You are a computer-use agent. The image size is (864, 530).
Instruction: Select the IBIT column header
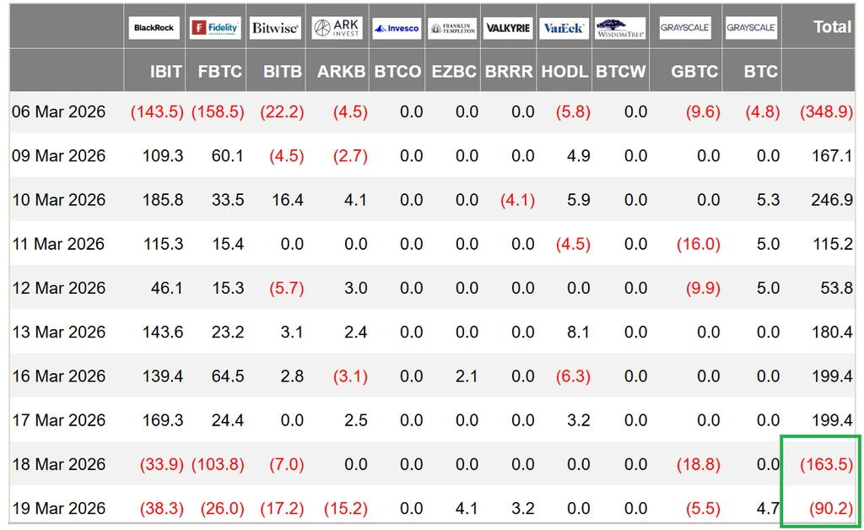[x=166, y=72]
